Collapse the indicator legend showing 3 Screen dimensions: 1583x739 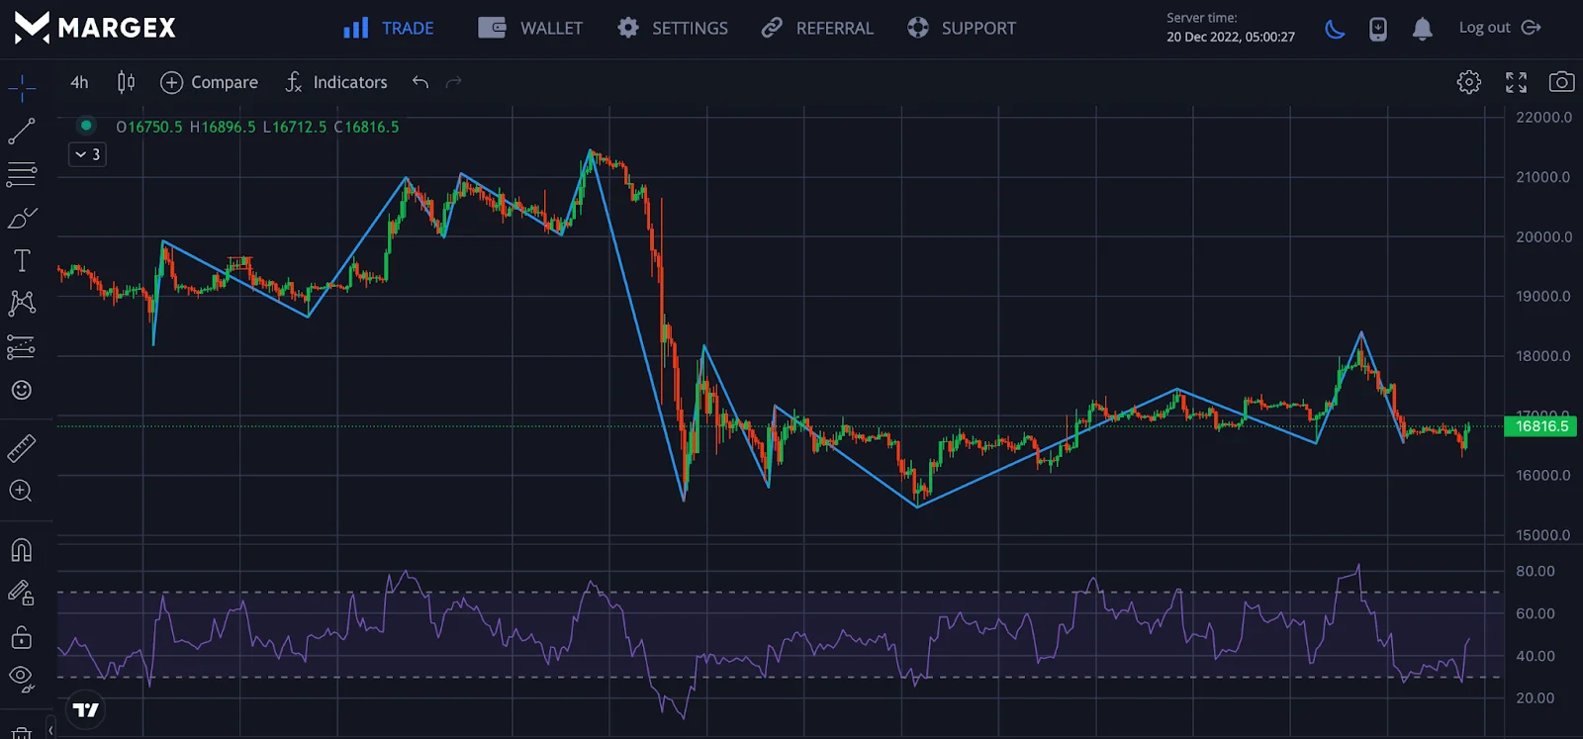point(87,154)
